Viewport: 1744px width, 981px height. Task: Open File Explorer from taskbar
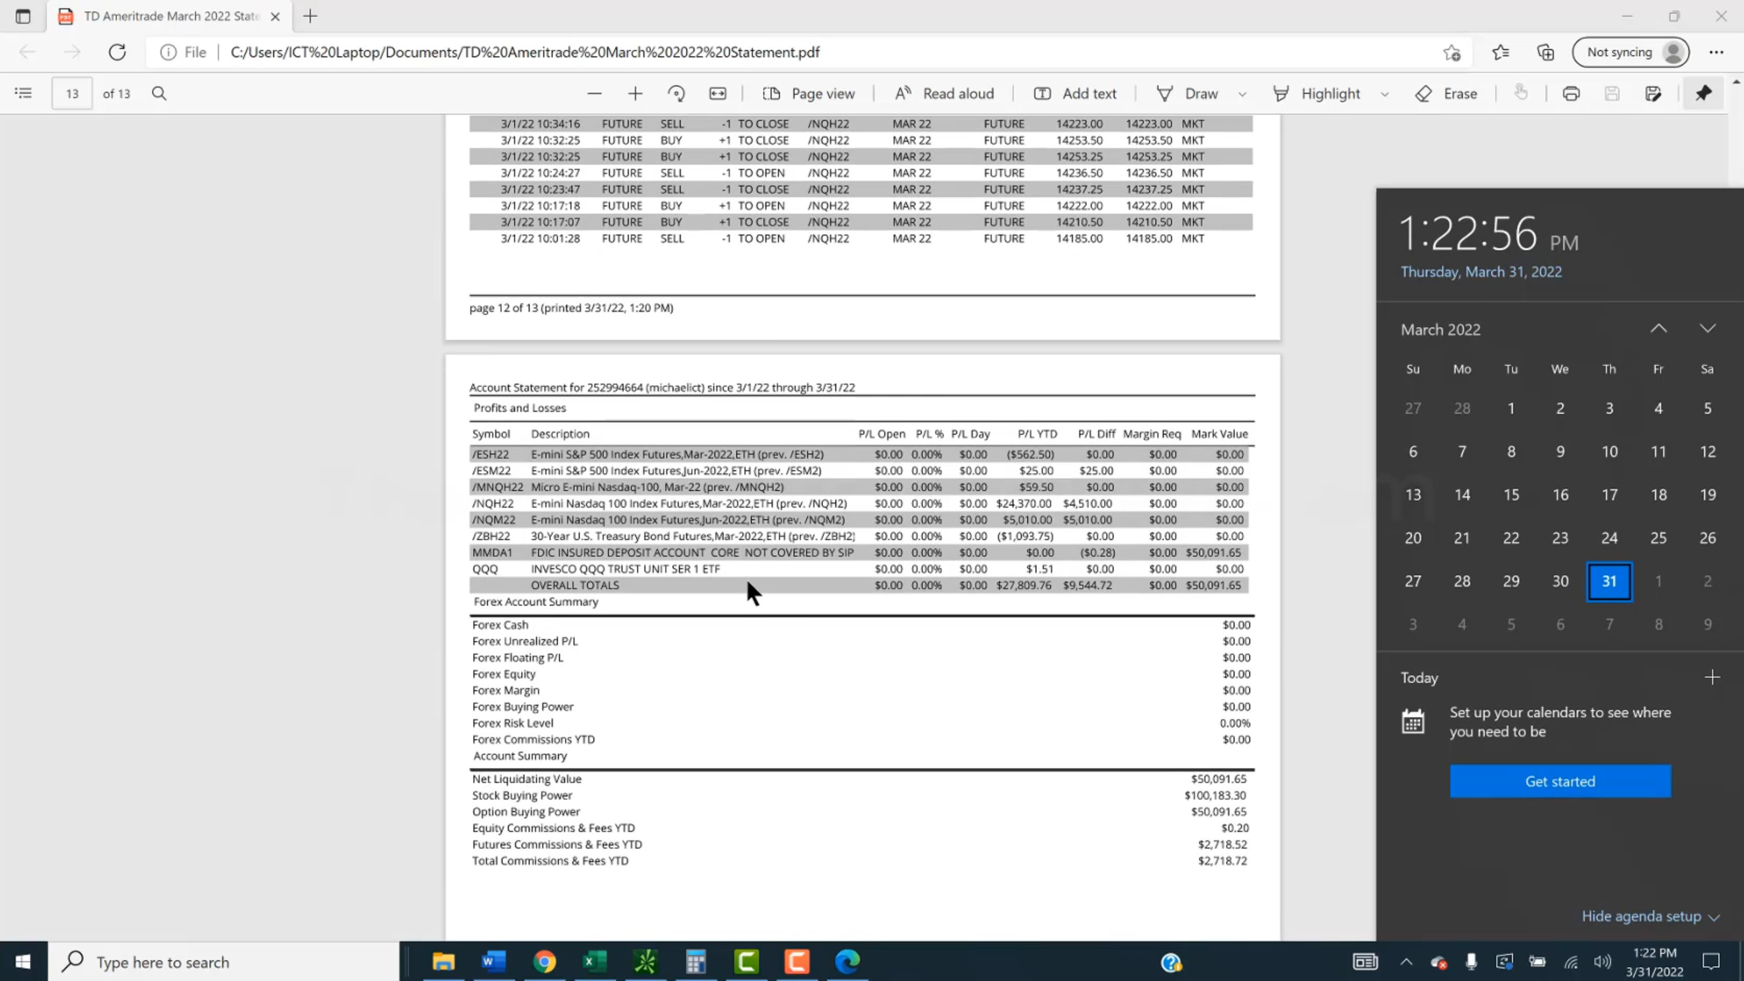click(x=444, y=961)
